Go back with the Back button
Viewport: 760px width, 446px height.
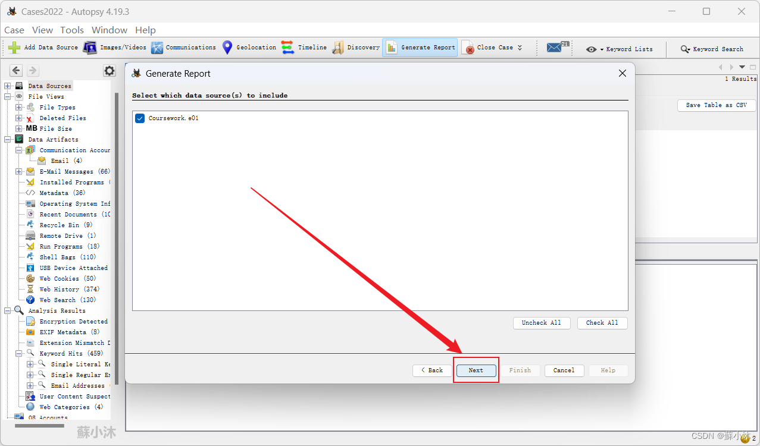[x=433, y=370]
